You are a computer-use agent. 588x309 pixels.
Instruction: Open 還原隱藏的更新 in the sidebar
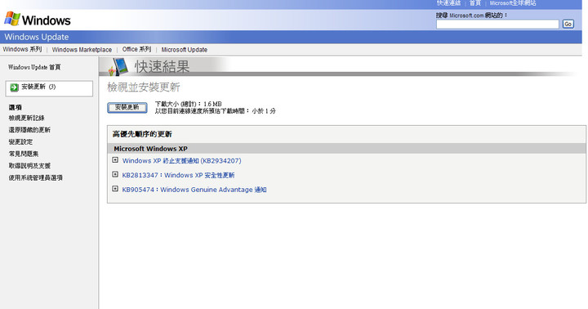point(29,130)
